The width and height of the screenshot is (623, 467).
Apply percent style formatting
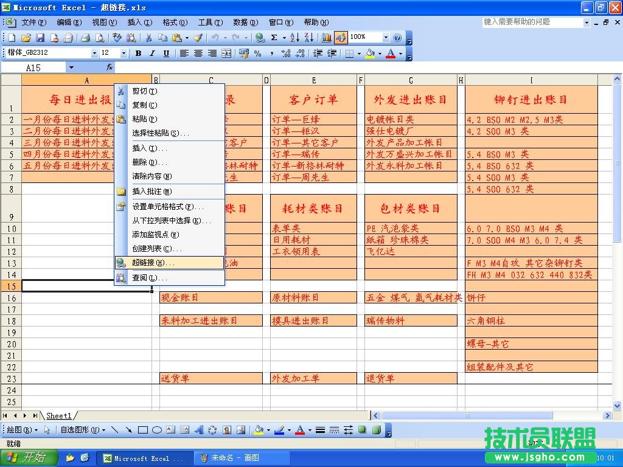257,53
